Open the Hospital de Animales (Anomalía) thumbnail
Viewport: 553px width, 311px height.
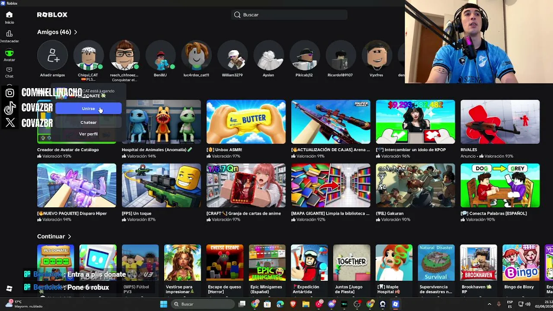coord(161,122)
